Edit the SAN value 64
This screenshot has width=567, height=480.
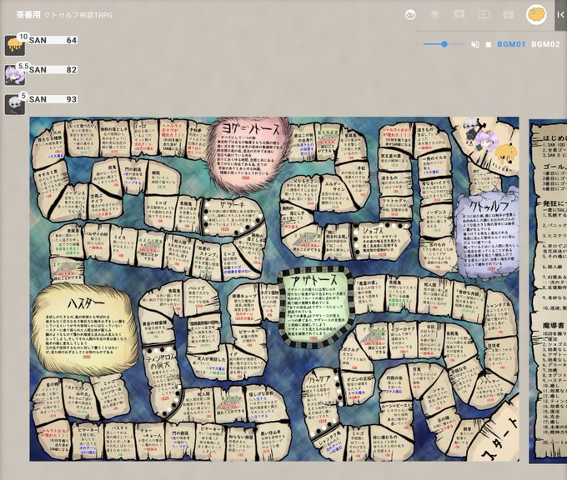[x=72, y=40]
